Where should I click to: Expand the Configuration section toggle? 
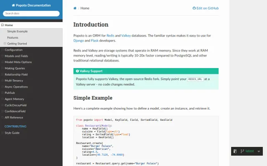(3, 50)
